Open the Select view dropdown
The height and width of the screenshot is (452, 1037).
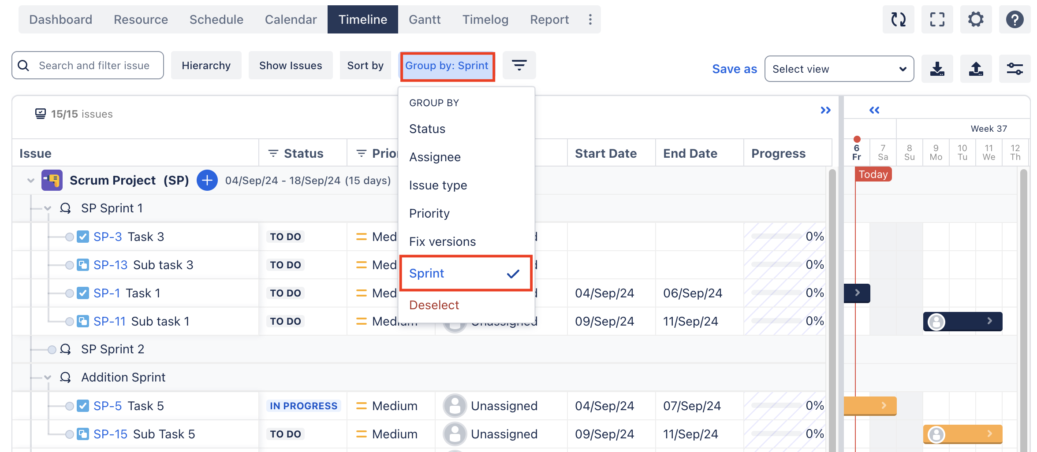[x=839, y=69]
